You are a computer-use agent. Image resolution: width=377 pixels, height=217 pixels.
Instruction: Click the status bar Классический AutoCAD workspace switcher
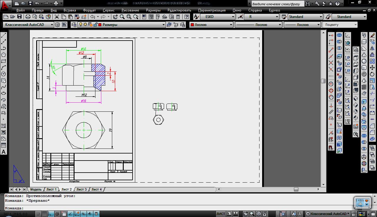pyautogui.click(x=328, y=214)
